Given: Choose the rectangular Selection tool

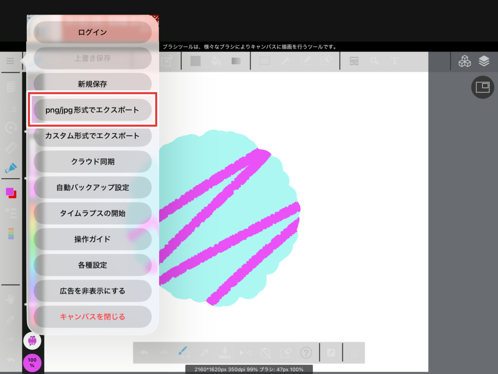Looking at the screenshot, I should 265,61.
